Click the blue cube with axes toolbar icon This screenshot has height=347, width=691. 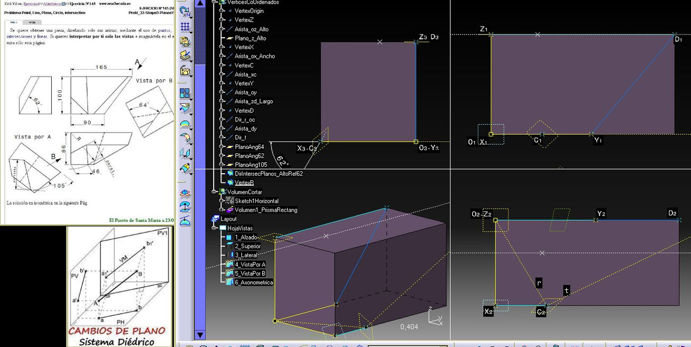185,193
